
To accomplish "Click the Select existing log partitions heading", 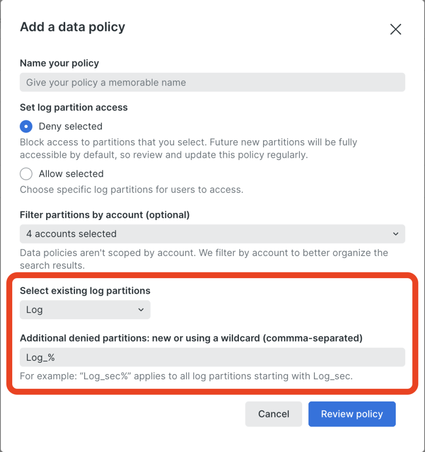I will click(85, 291).
